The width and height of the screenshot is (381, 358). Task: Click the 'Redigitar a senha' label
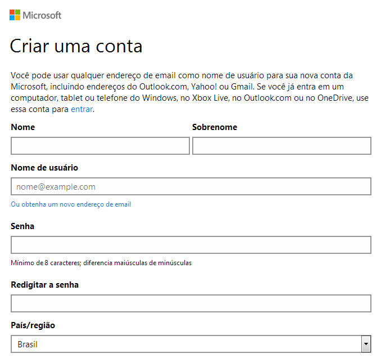(x=45, y=285)
